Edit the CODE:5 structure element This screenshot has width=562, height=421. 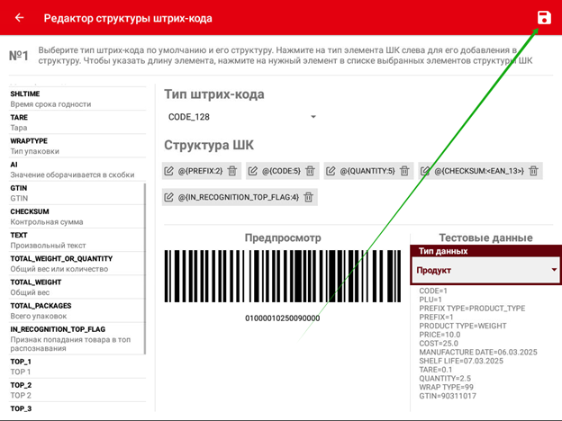(x=253, y=171)
